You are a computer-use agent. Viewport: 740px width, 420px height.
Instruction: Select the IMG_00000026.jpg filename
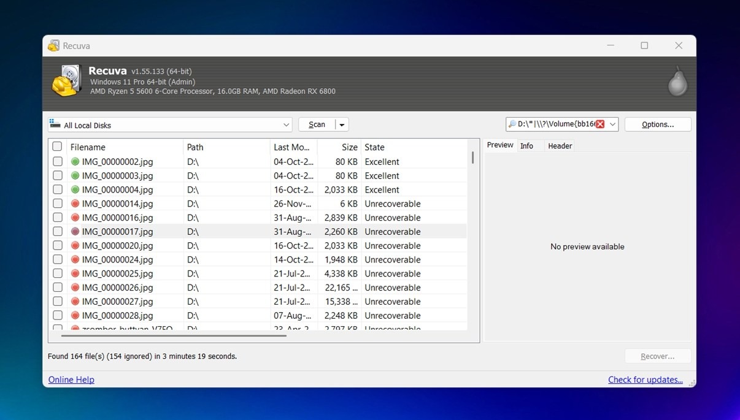(x=117, y=288)
